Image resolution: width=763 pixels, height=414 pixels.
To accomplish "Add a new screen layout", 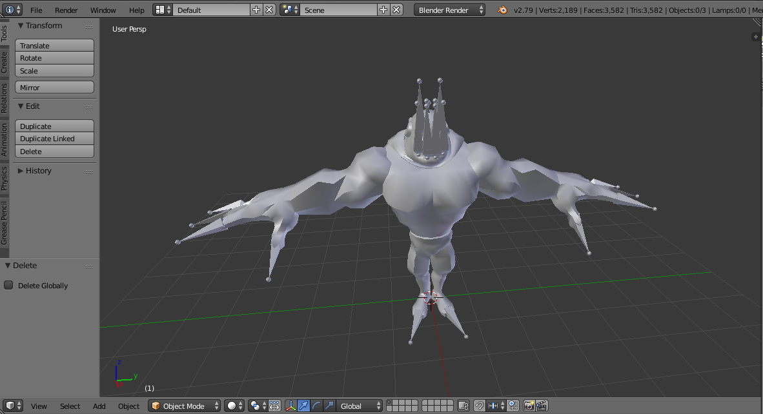I will (x=256, y=10).
